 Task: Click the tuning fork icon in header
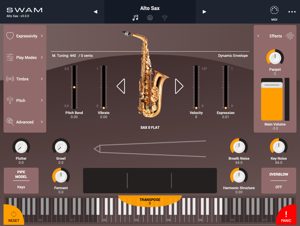pyautogui.click(x=165, y=18)
